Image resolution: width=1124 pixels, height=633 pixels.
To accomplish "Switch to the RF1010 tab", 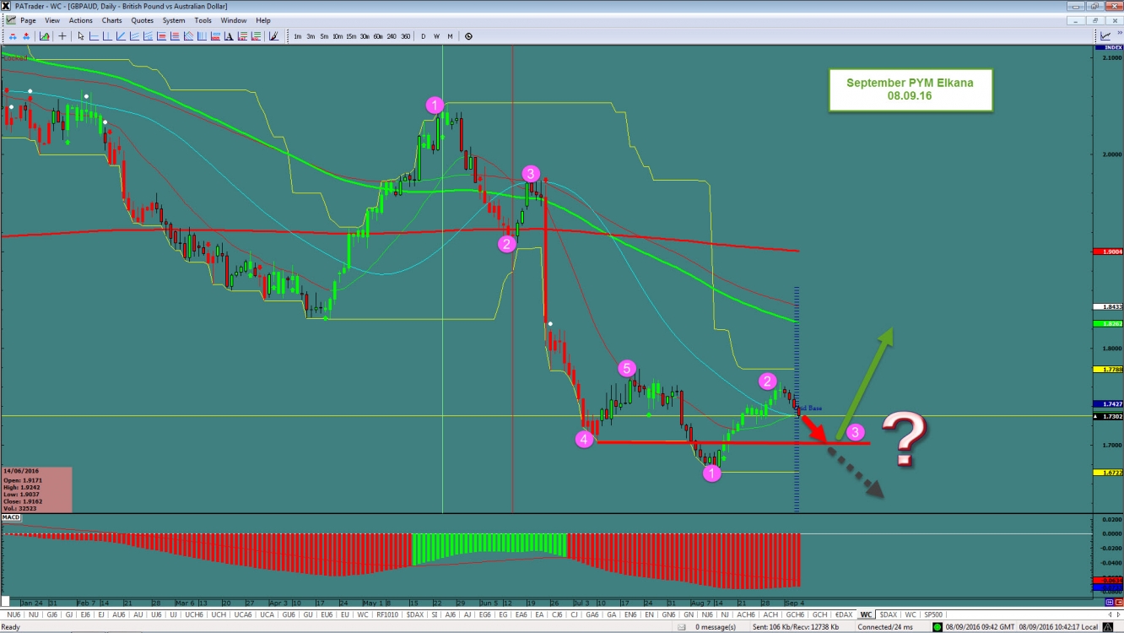I will (x=387, y=614).
